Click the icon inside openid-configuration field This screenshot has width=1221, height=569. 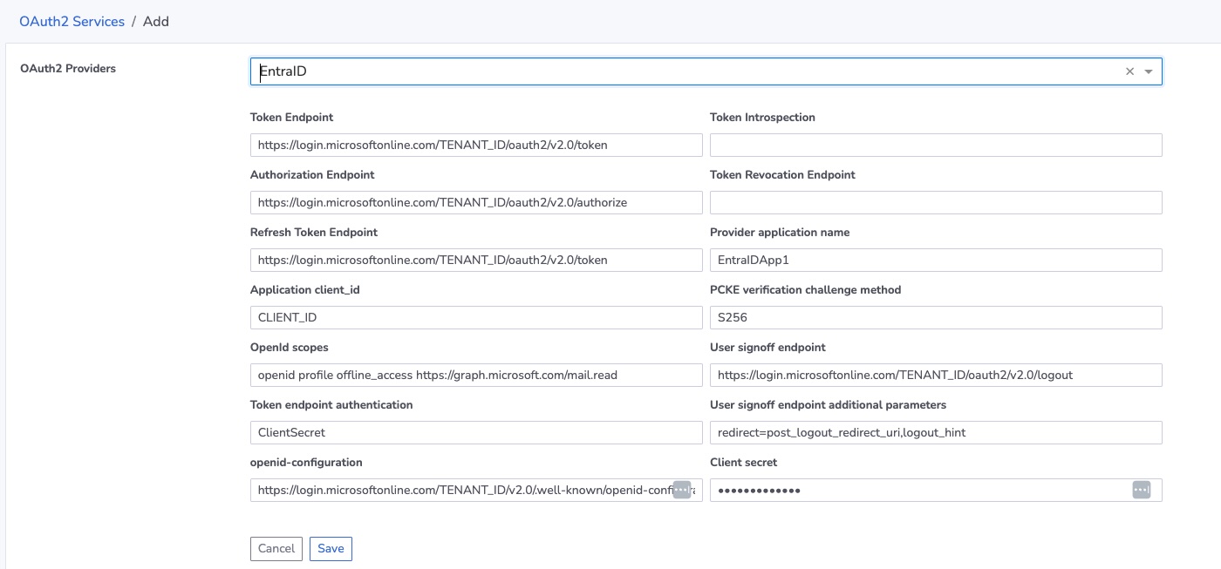pyautogui.click(x=682, y=490)
